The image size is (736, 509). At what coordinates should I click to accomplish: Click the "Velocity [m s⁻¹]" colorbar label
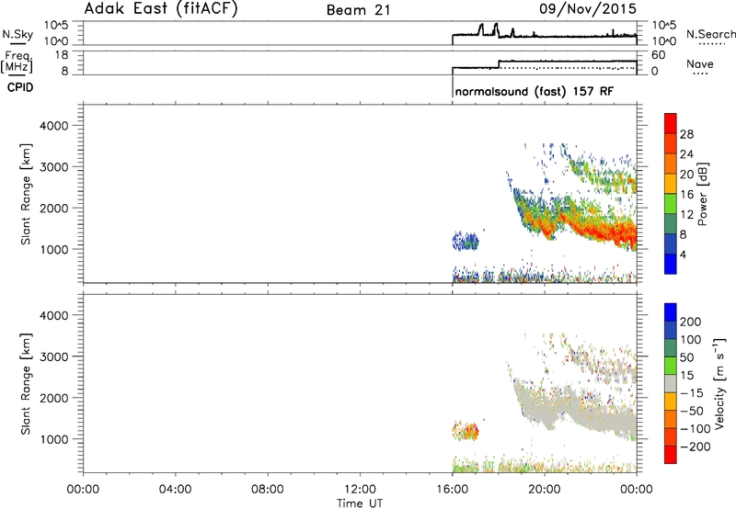pos(720,383)
